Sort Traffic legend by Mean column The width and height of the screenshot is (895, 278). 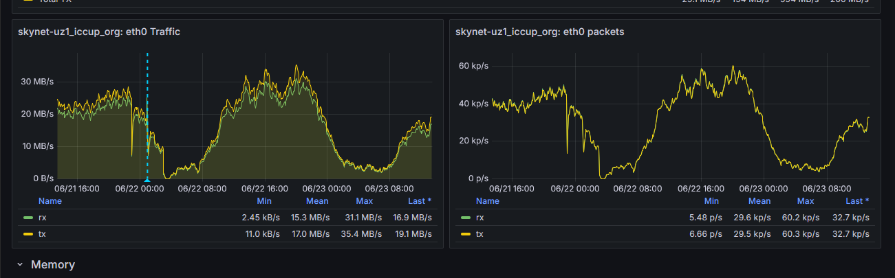(317, 201)
